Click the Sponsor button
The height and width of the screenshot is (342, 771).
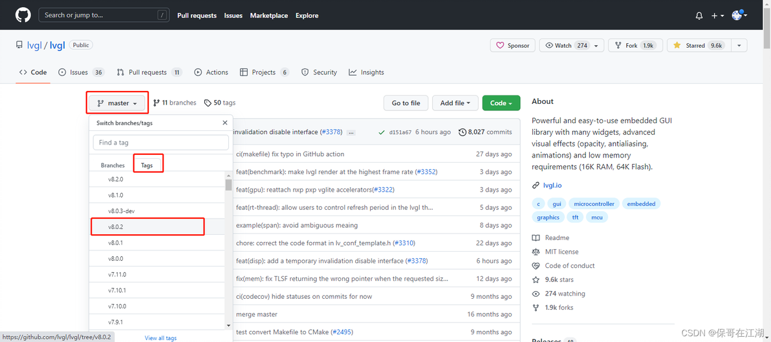[x=512, y=46]
